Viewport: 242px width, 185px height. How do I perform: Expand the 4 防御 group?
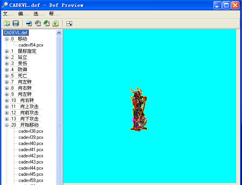(x=7, y=70)
